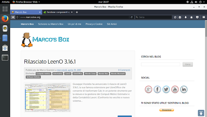Viewport: 207px width, 117px height.
Task: Select the LibreOffice tag
Action: 78,74
